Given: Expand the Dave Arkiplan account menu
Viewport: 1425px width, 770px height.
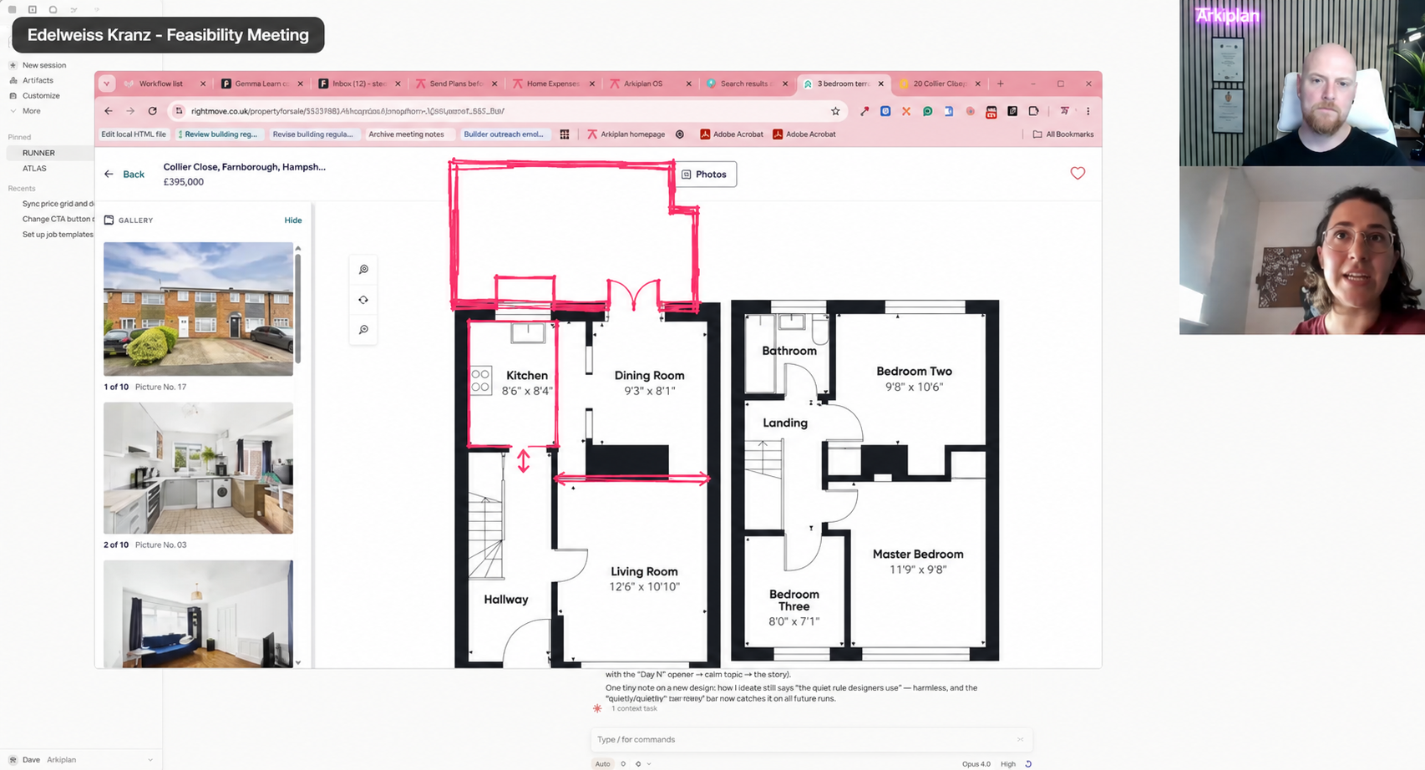Looking at the screenshot, I should 81,760.
